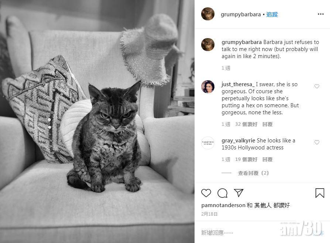Save post with bookmark icon
This screenshot has width=330, height=243.
click(320, 193)
